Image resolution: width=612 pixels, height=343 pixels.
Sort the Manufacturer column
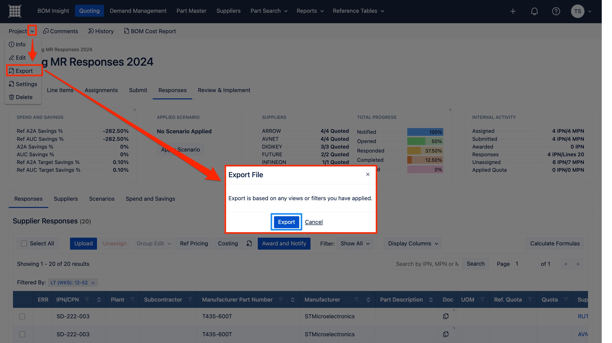pyautogui.click(x=368, y=300)
